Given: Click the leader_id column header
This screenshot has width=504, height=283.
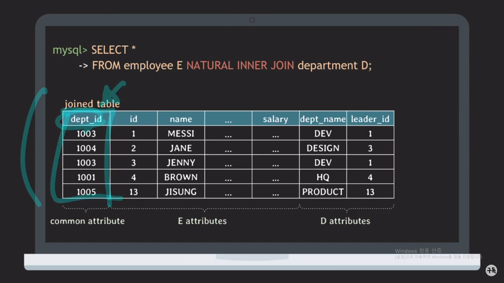Looking at the screenshot, I should point(370,119).
